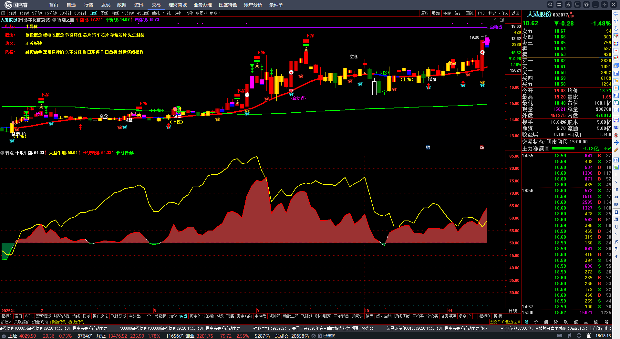Click the up arrow icon in right sidebar
620x339 pixels.
pos(616,21)
